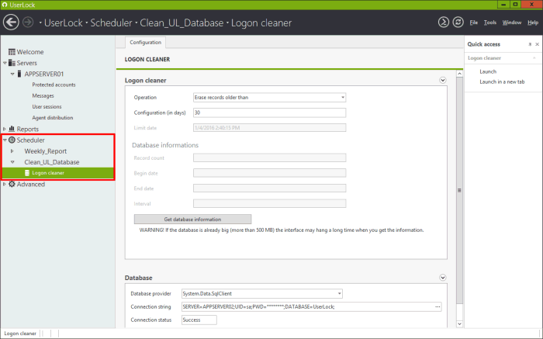Screen dimensions: 543x339
Task: Click the Configuration (in days) field
Action: point(269,112)
